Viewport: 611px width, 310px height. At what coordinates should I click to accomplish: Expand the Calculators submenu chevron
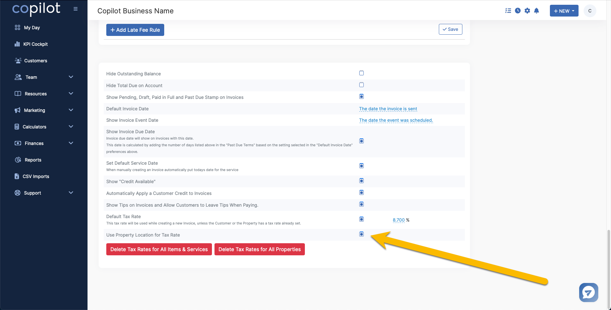71,127
